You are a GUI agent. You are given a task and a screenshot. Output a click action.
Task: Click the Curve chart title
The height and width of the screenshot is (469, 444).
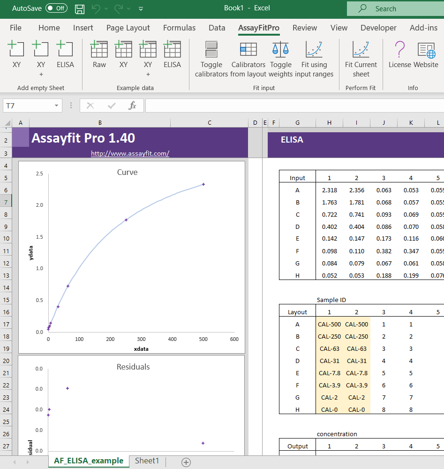pyautogui.click(x=128, y=172)
